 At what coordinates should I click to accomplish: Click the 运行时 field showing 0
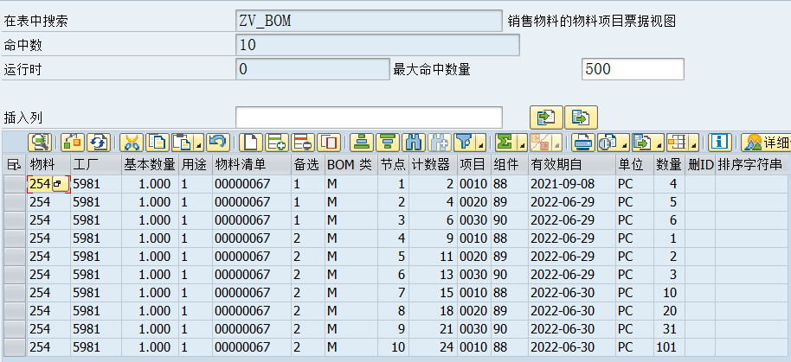pos(312,69)
